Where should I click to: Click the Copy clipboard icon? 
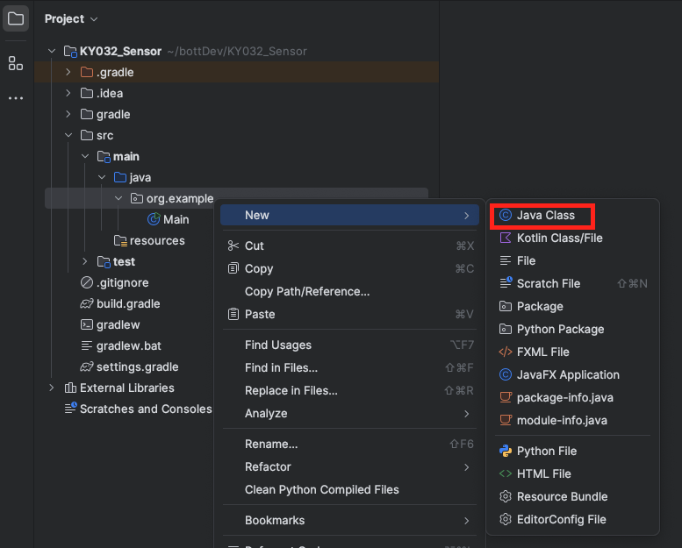(233, 268)
